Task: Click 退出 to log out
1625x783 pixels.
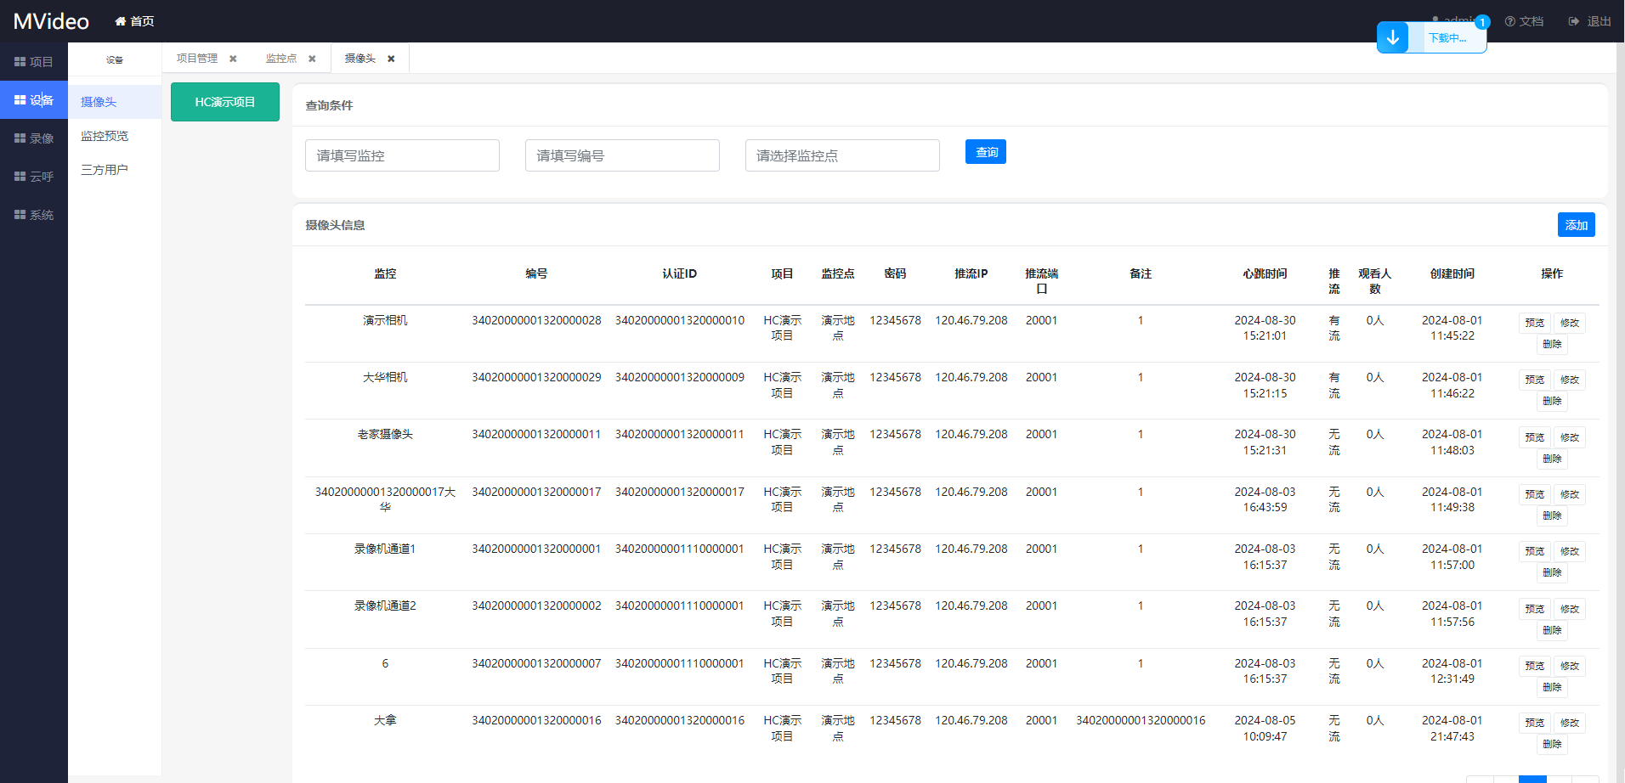Action: (1590, 21)
